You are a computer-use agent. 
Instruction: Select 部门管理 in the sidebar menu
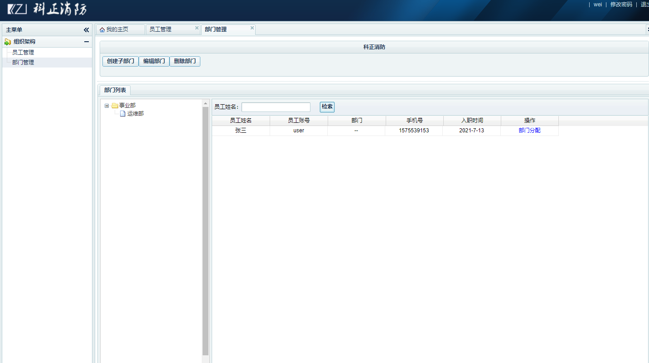[23, 63]
